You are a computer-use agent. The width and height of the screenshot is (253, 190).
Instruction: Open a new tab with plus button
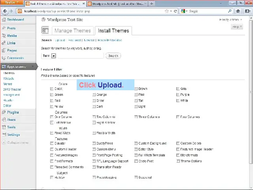pos(151,4)
